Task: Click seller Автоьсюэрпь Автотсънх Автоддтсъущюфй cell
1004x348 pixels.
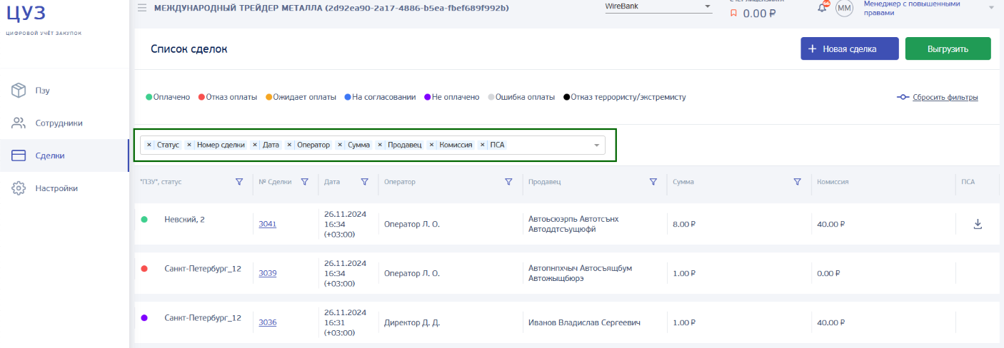Action: pos(573,224)
